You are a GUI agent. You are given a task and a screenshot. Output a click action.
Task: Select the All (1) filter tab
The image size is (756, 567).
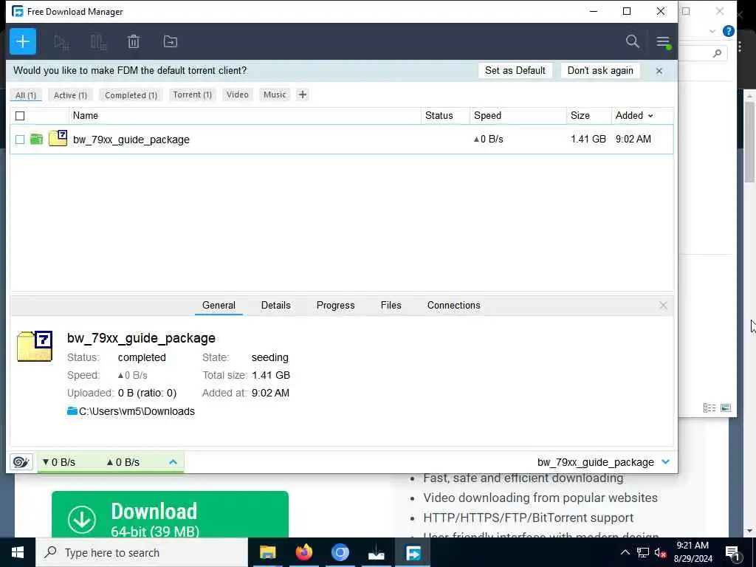(26, 95)
